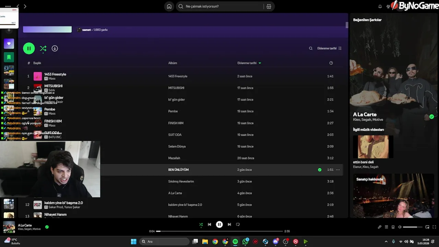This screenshot has width=439, height=247.
Task: Click the track list vertical scrollbar
Action: click(x=347, y=25)
